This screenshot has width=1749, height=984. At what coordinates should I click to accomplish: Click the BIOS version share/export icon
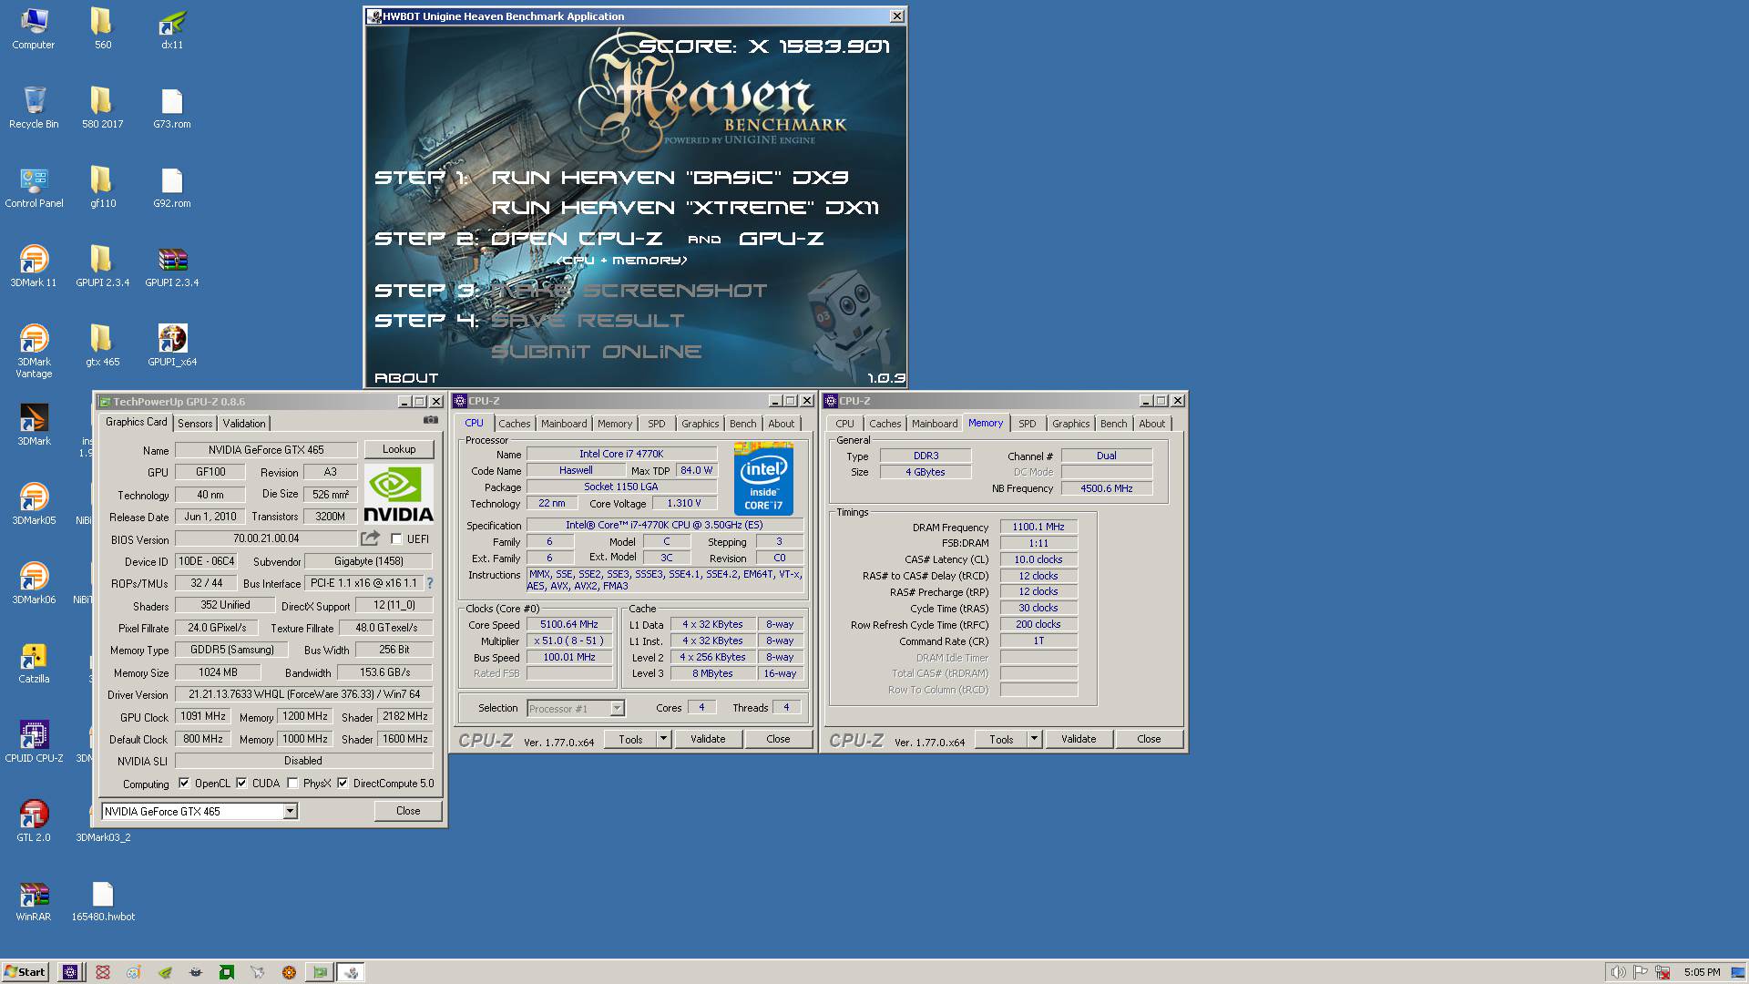click(x=370, y=538)
